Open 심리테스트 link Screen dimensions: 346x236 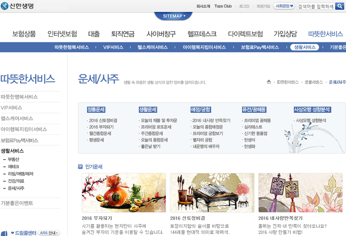pyautogui.click(x=253, y=127)
